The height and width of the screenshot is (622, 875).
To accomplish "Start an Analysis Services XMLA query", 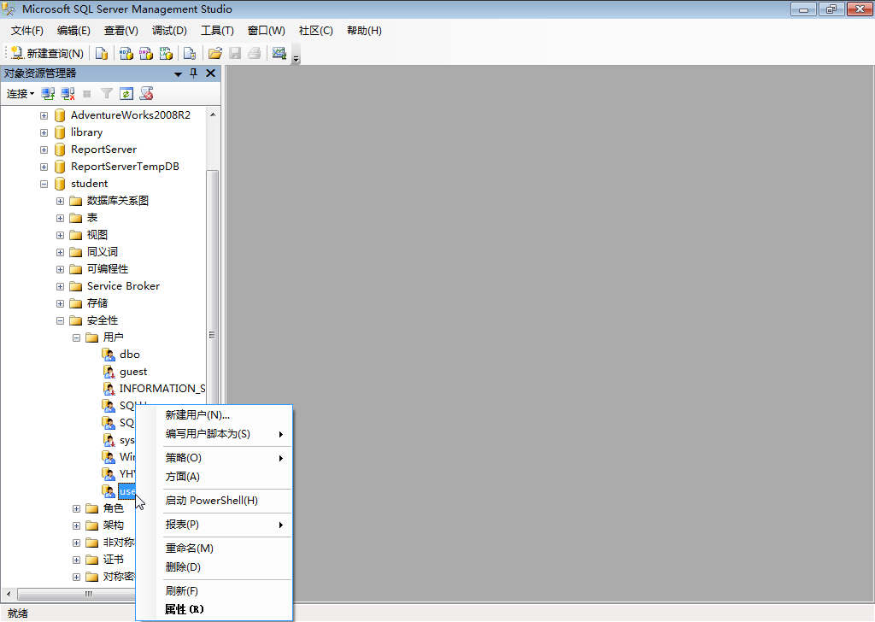I will click(167, 54).
